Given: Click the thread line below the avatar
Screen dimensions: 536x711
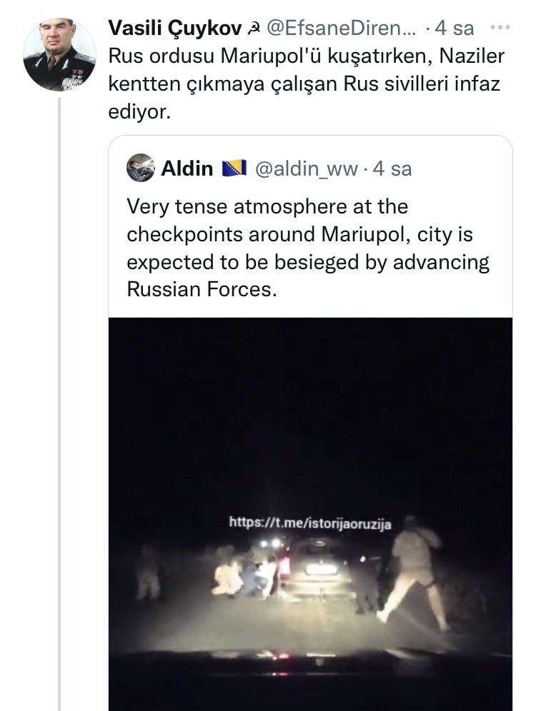Looking at the screenshot, I should (x=59, y=403).
